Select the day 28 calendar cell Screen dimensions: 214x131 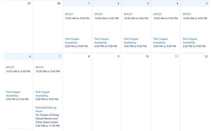(48, 27)
